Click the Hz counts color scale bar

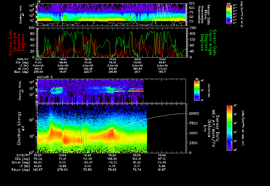(x=197, y=90)
